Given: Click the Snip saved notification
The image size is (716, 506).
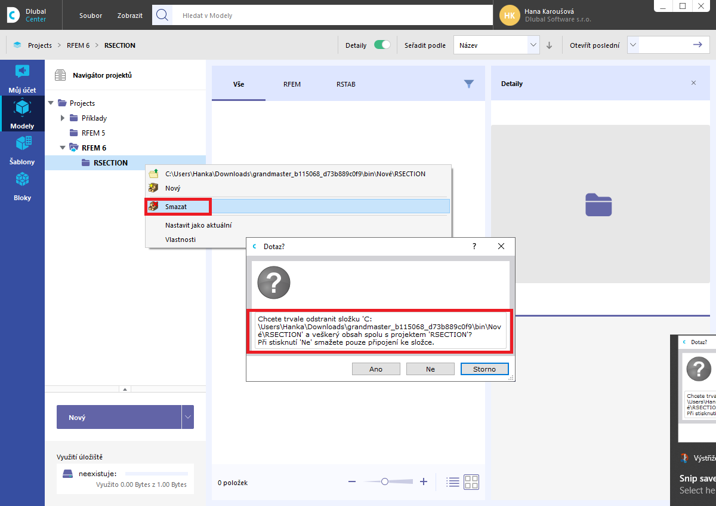Looking at the screenshot, I should (x=697, y=479).
